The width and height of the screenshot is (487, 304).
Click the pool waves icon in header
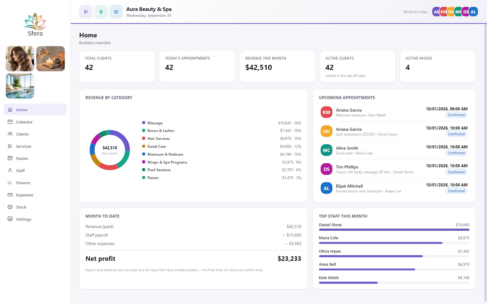pos(116,12)
